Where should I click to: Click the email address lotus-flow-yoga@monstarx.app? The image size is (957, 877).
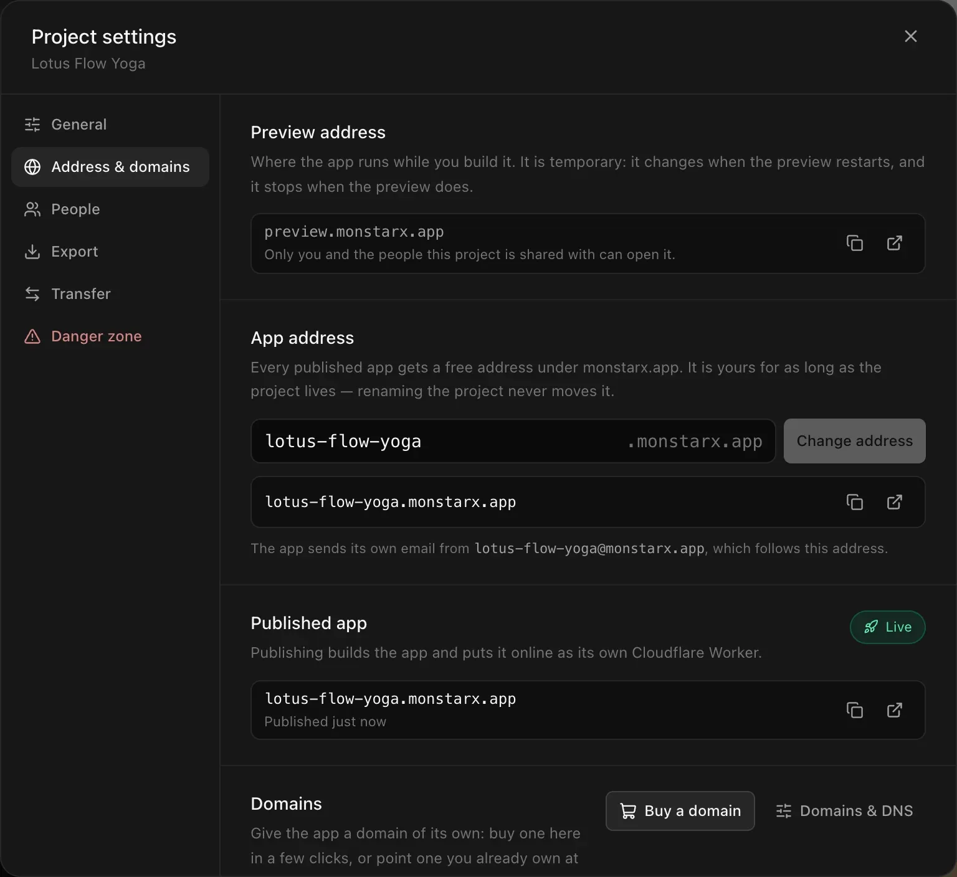[x=589, y=549]
